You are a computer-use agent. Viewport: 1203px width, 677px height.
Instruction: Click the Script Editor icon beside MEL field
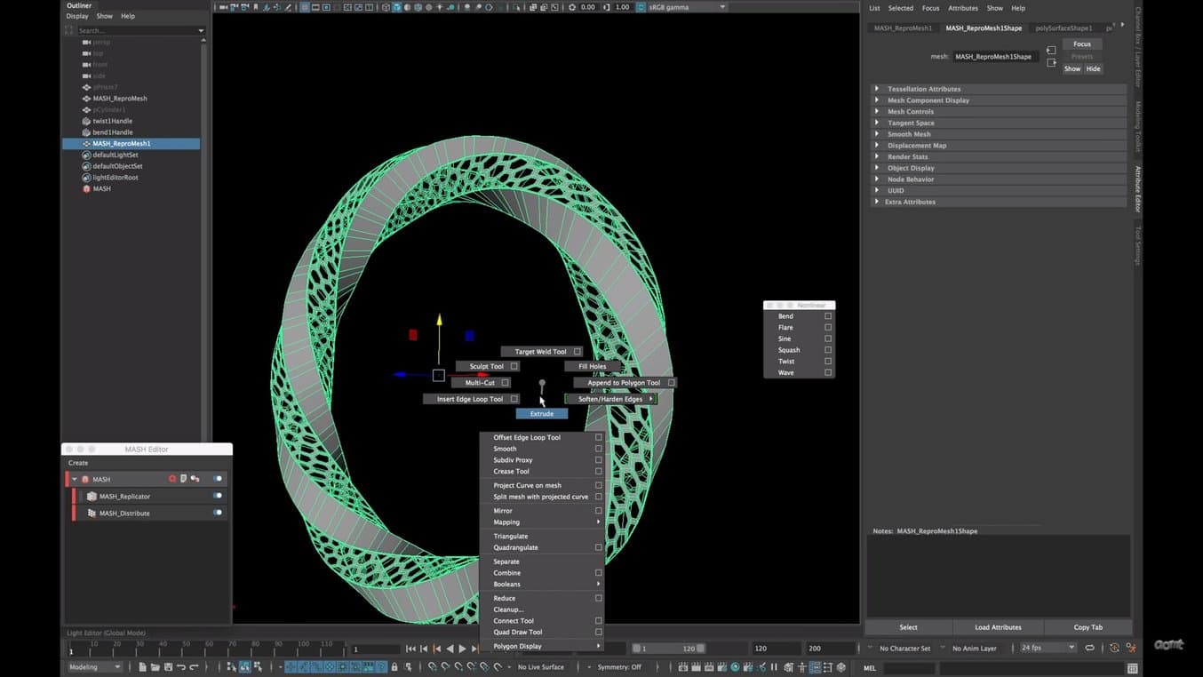[x=1132, y=668]
